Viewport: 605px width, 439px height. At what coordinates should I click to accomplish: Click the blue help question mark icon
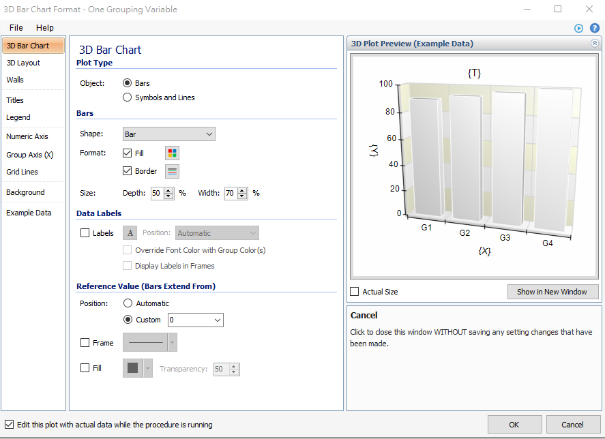[x=594, y=28]
